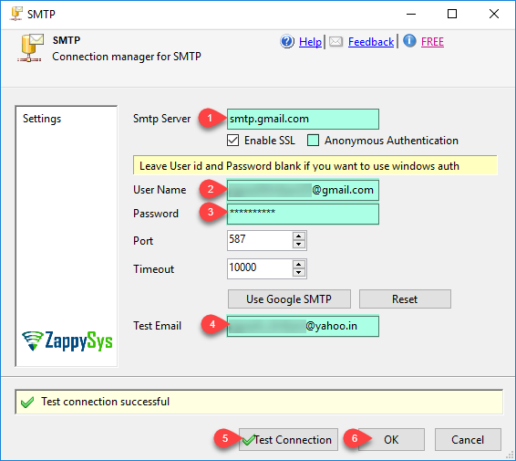This screenshot has width=516, height=461.
Task: Click the 'Leave User id and Password blank' note
Action: (x=315, y=165)
